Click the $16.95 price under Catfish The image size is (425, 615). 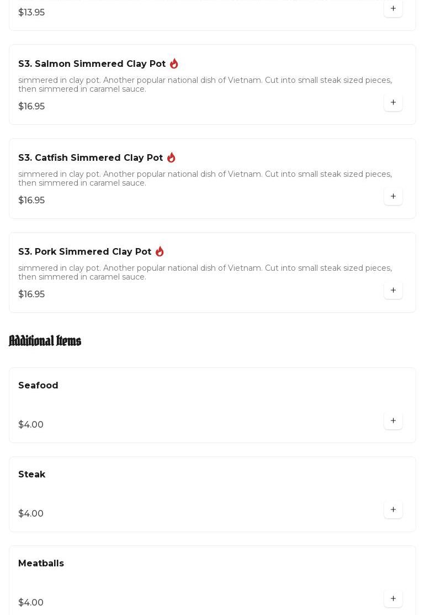[31, 200]
